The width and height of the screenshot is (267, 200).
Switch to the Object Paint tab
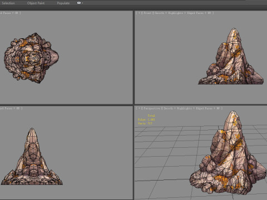click(x=36, y=3)
